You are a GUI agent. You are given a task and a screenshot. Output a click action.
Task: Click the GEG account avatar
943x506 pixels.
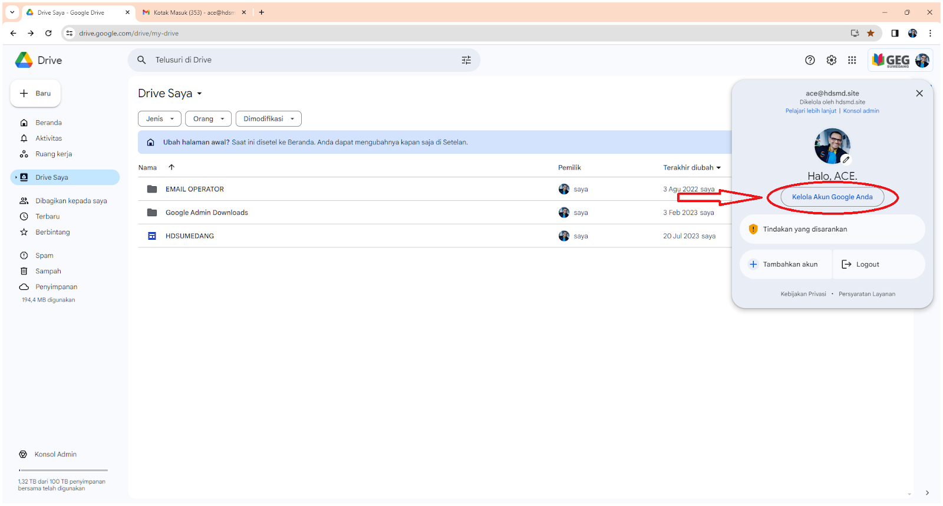click(922, 60)
